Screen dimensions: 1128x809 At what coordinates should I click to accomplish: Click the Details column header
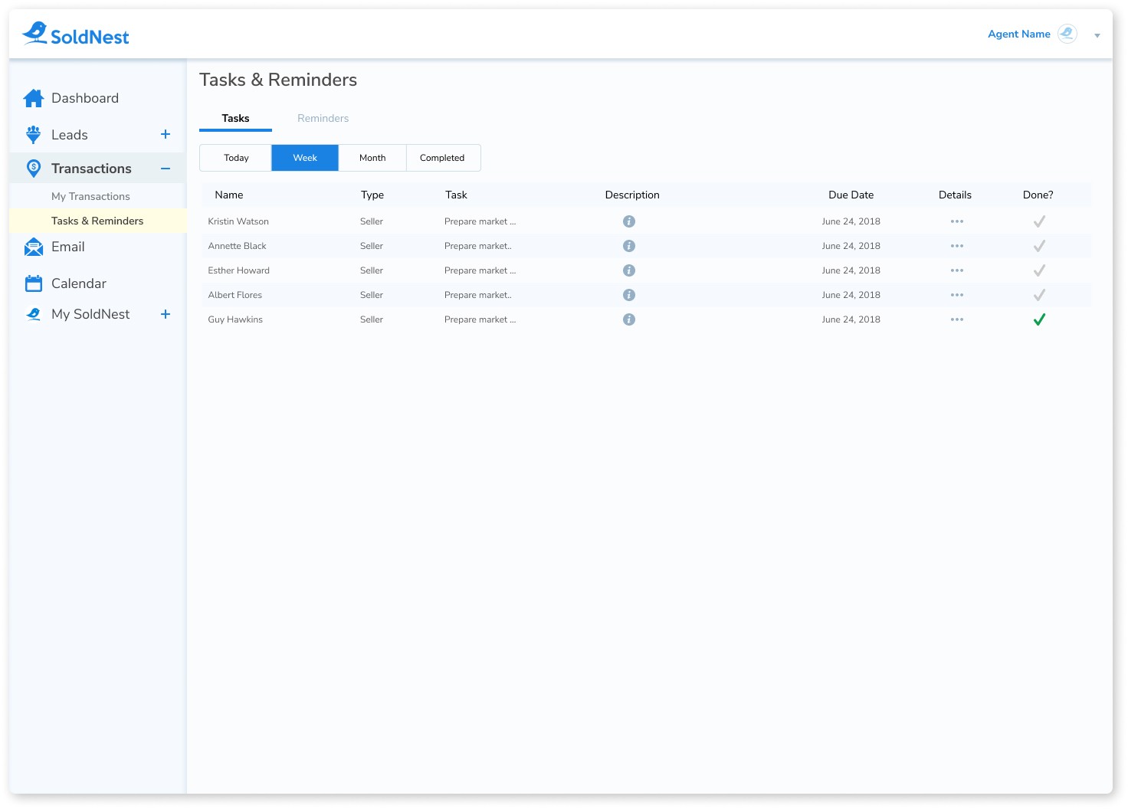(x=955, y=195)
